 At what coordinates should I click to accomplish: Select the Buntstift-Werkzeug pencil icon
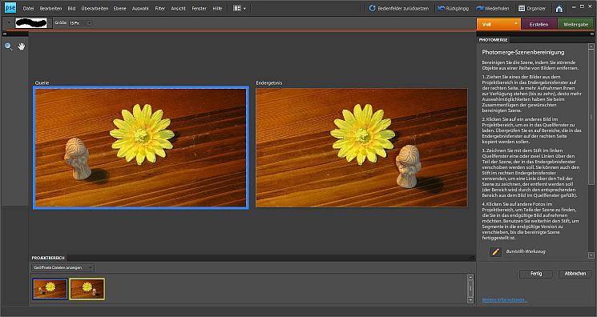tap(495, 251)
